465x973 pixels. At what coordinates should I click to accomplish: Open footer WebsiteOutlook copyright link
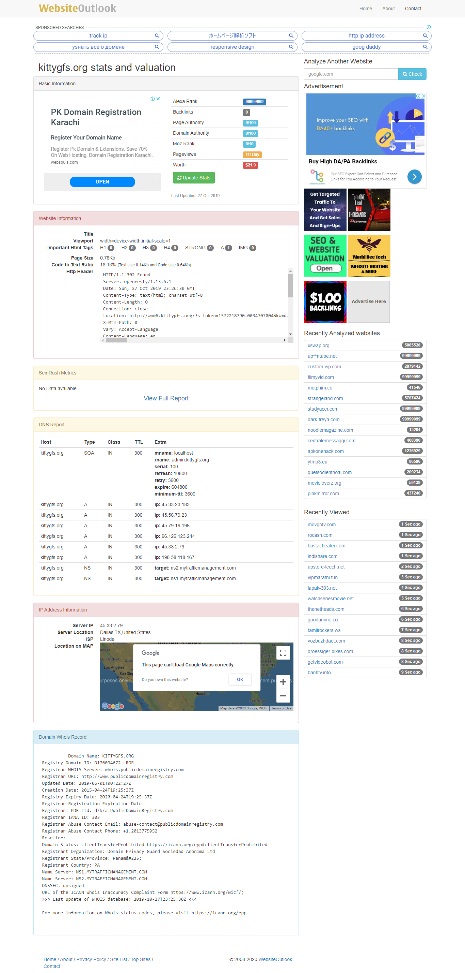coord(275,959)
